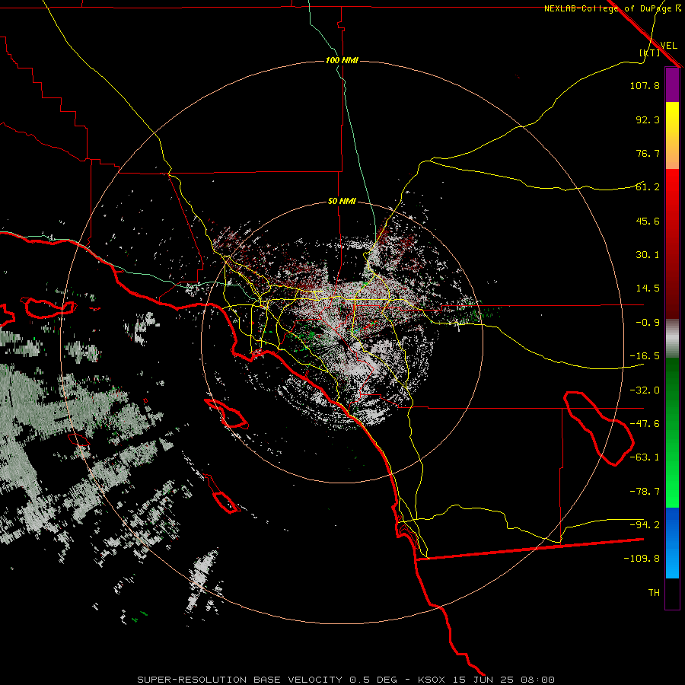The image size is (685, 685).
Task: Click the -78.7 velocity scale value
Action: (x=645, y=492)
